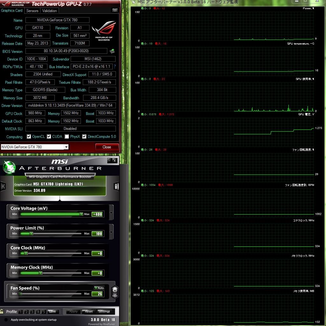Click the profile Save button
Image resolution: width=326 pixels, height=326 pixels.
point(53,311)
